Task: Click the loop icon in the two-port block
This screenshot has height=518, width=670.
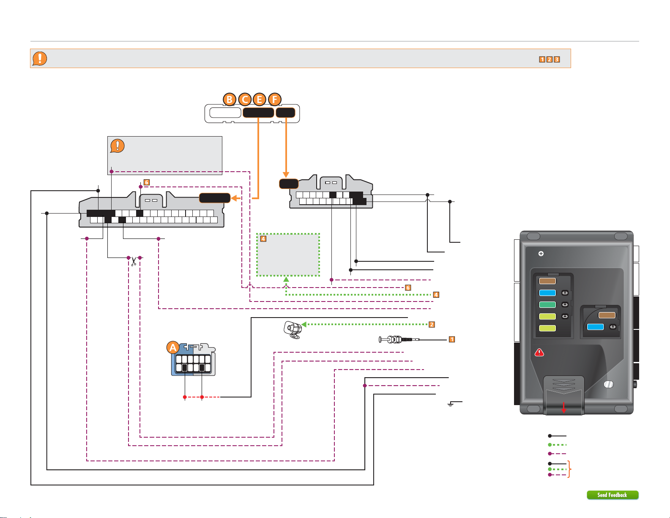Action: click(613, 327)
